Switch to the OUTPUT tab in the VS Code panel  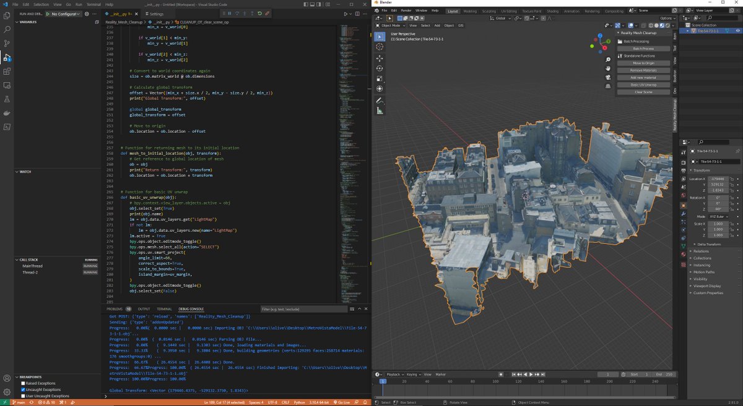[144, 309]
